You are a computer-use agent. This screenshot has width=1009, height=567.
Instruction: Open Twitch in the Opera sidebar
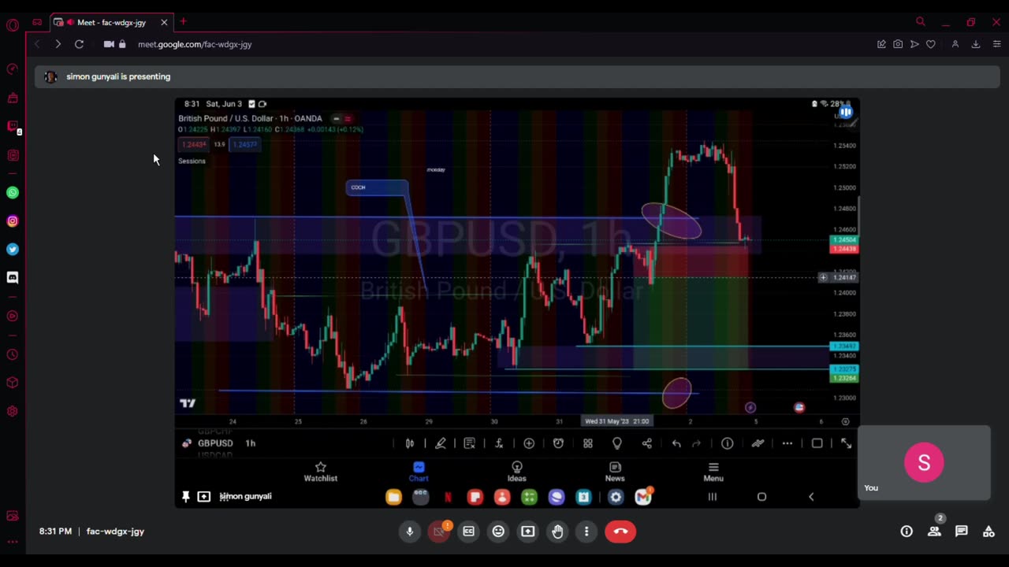(x=13, y=127)
